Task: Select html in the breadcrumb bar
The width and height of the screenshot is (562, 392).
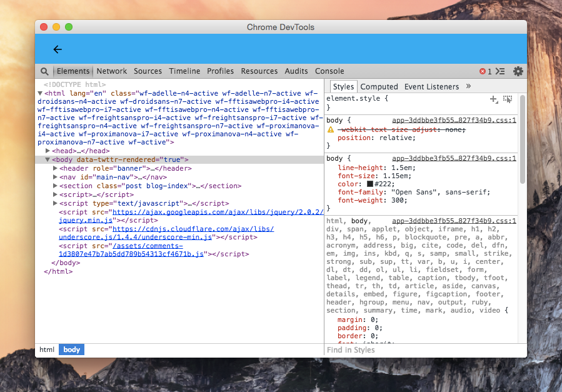Action: point(47,349)
